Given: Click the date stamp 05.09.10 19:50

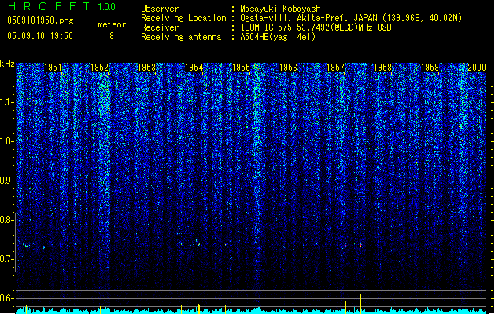Looking at the screenshot, I should tap(40, 35).
